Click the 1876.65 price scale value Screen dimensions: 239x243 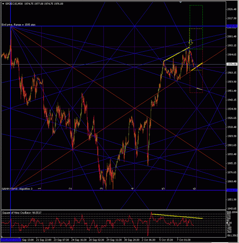232,172
